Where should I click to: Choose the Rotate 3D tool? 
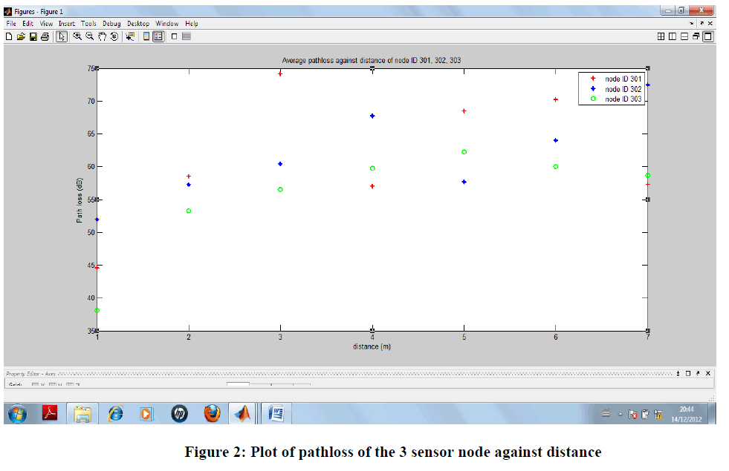pyautogui.click(x=114, y=36)
